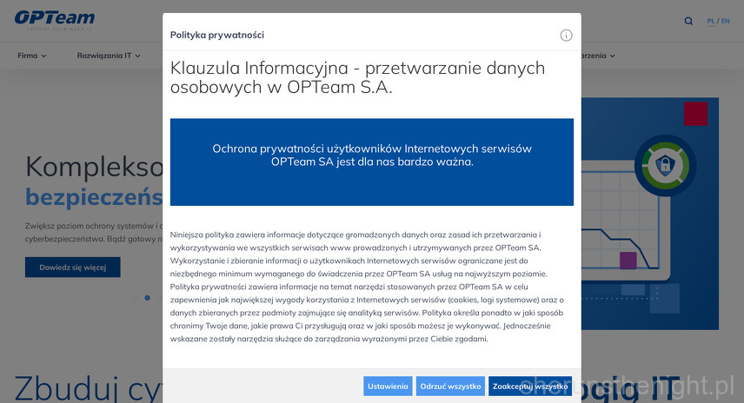Image resolution: width=744 pixels, height=403 pixels.
Task: Click the Polityka prywatności dialog title
Action: [x=216, y=35]
